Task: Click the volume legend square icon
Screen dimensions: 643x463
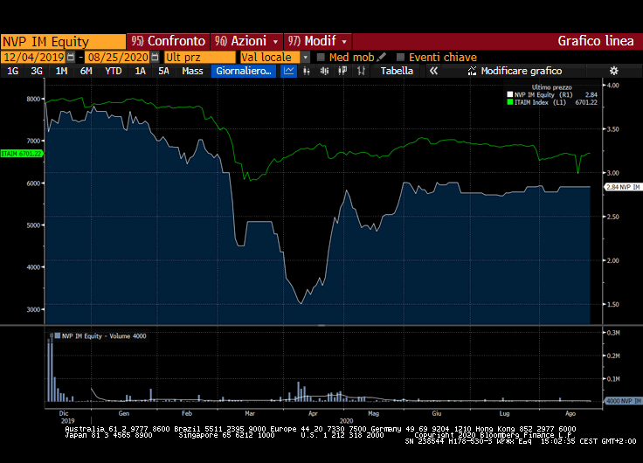Action: (x=58, y=335)
